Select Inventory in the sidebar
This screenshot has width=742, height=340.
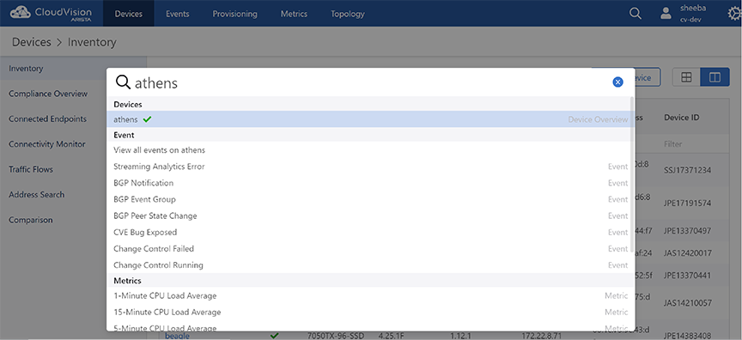click(x=73, y=69)
